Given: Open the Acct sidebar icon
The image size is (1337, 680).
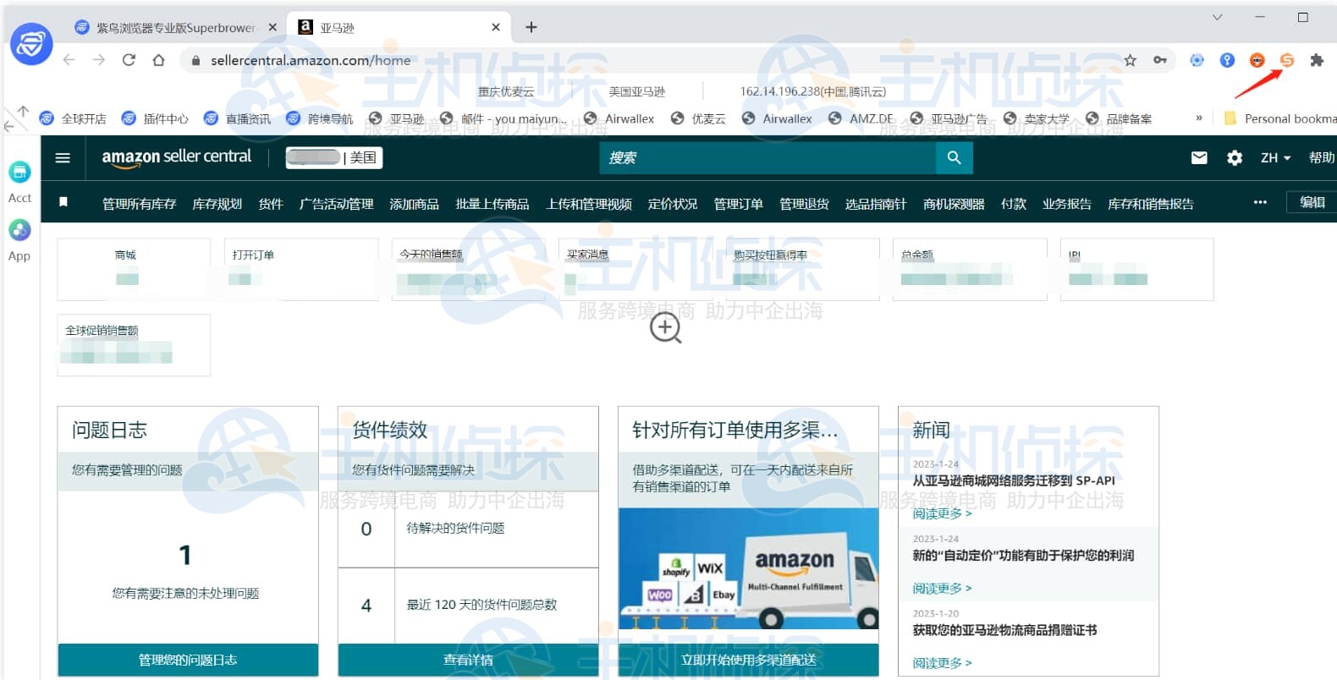Looking at the screenshot, I should pyautogui.click(x=19, y=182).
